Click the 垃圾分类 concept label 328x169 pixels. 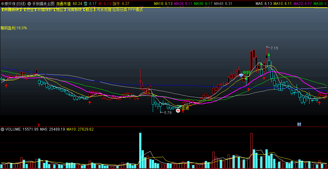[x=120, y=10]
